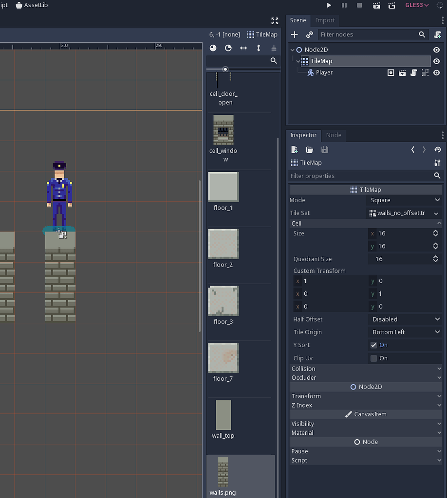Pause the running scene
Viewport: 447px width, 498px height.
point(345,5)
